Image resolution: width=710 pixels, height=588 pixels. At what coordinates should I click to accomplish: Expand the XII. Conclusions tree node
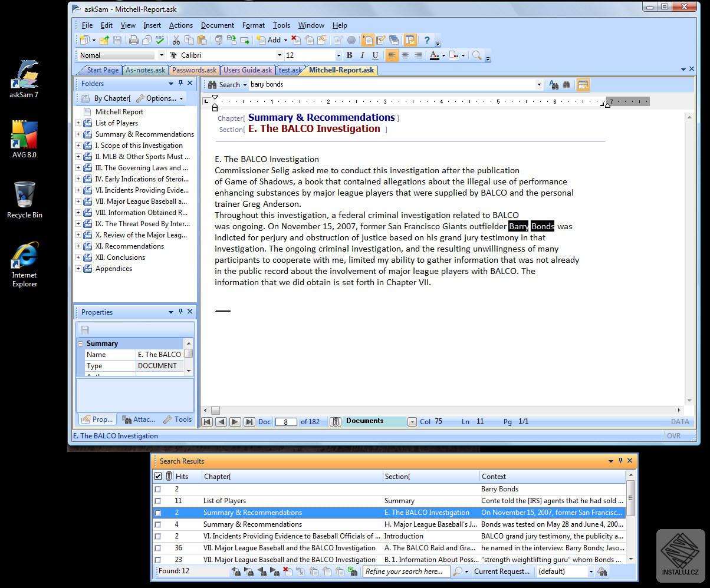pyautogui.click(x=78, y=257)
